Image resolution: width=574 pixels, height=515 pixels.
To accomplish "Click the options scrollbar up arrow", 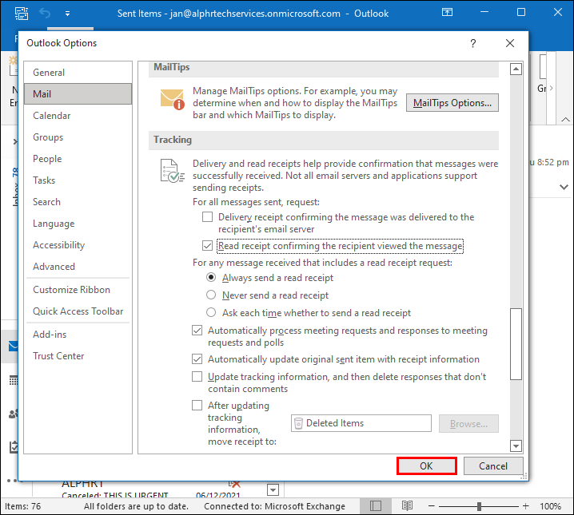I will click(516, 69).
